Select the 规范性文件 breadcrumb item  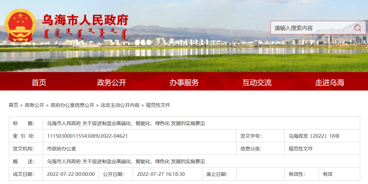click(x=158, y=105)
